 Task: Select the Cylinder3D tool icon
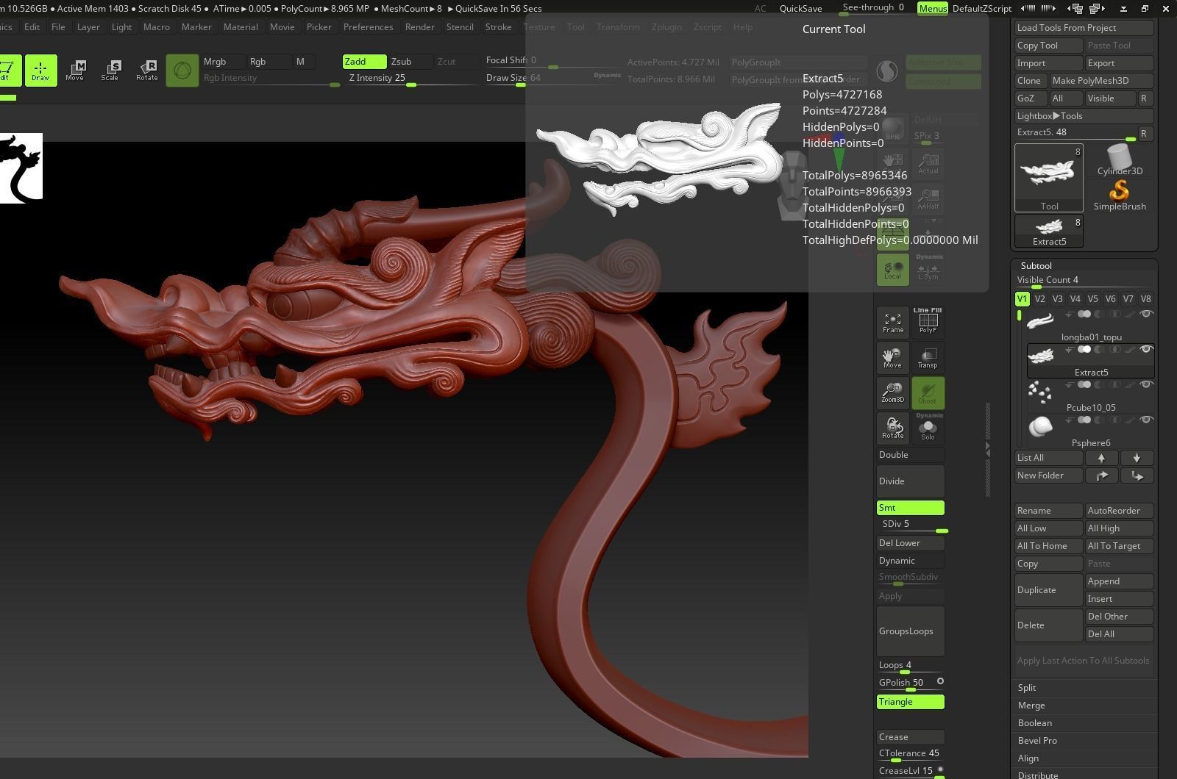(1120, 159)
